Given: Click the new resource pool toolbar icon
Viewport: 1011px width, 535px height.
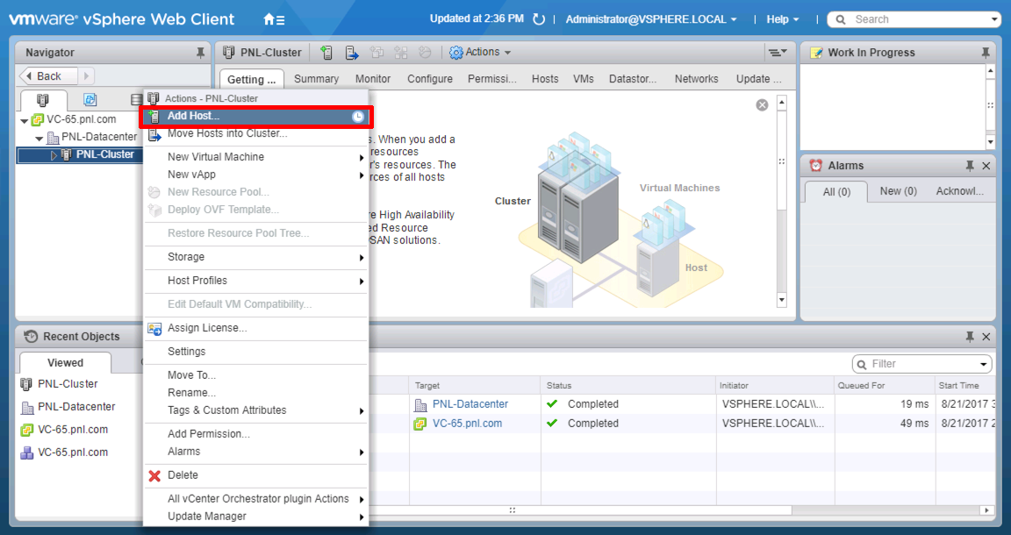Looking at the screenshot, I should pos(425,53).
